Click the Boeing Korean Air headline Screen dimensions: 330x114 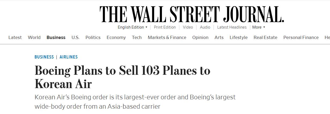[x=122, y=77]
